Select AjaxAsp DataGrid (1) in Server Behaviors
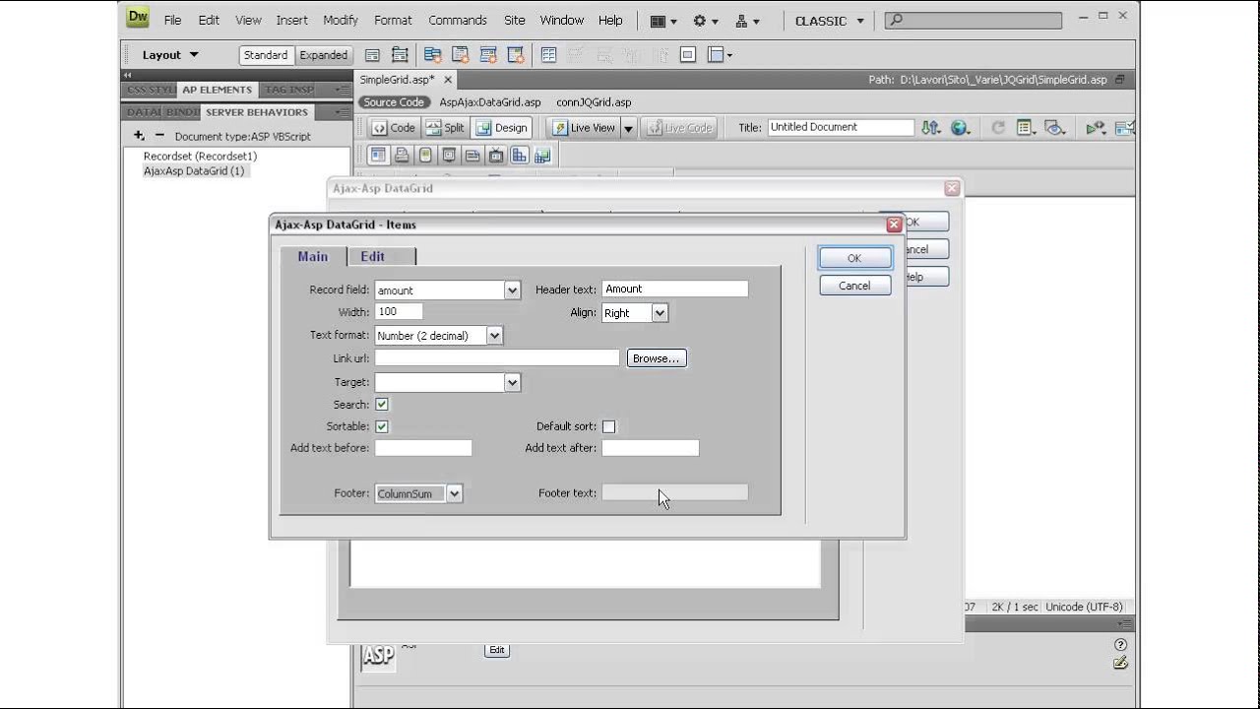This screenshot has width=1260, height=709. (194, 170)
